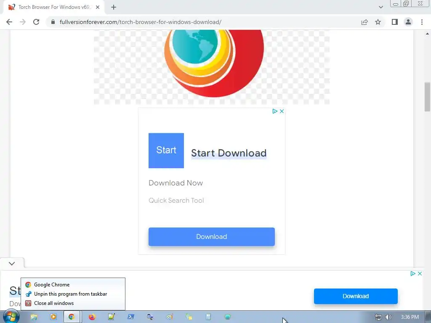Close the bottom banner ad
The image size is (431, 323).
[420, 273]
